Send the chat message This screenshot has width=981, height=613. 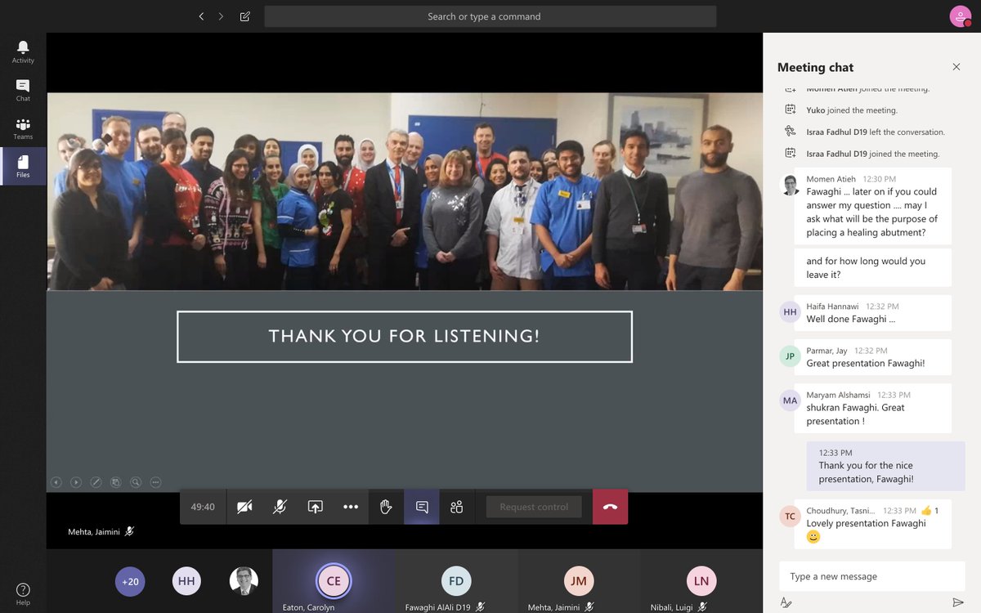(958, 602)
